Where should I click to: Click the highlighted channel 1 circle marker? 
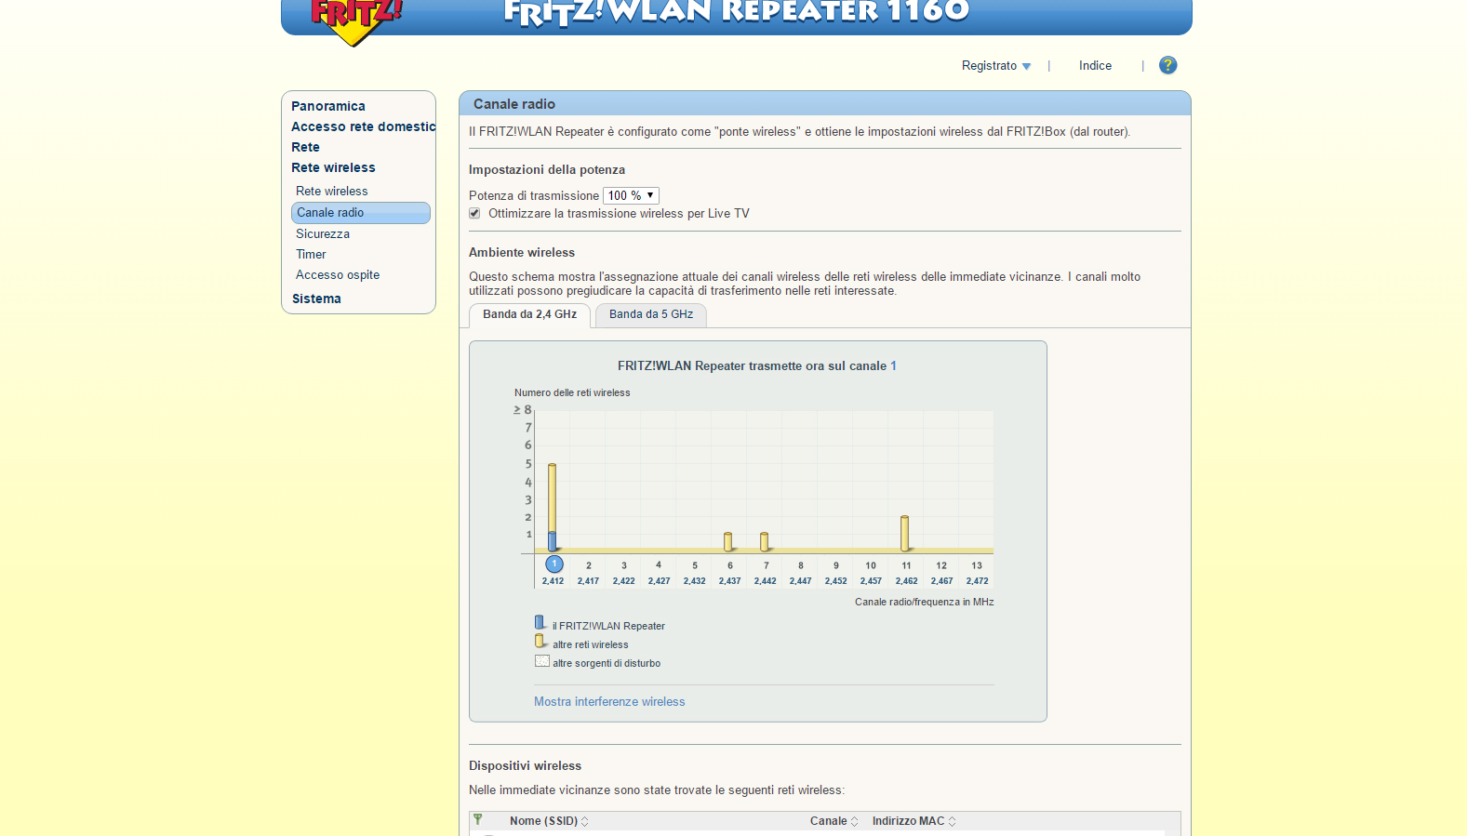click(x=553, y=564)
